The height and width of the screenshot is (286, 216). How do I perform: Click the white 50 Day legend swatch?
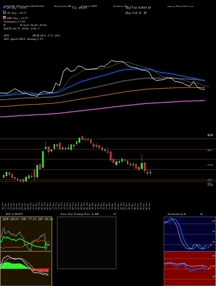coord(4,13)
